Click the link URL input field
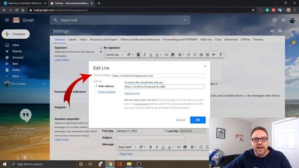 164,87
